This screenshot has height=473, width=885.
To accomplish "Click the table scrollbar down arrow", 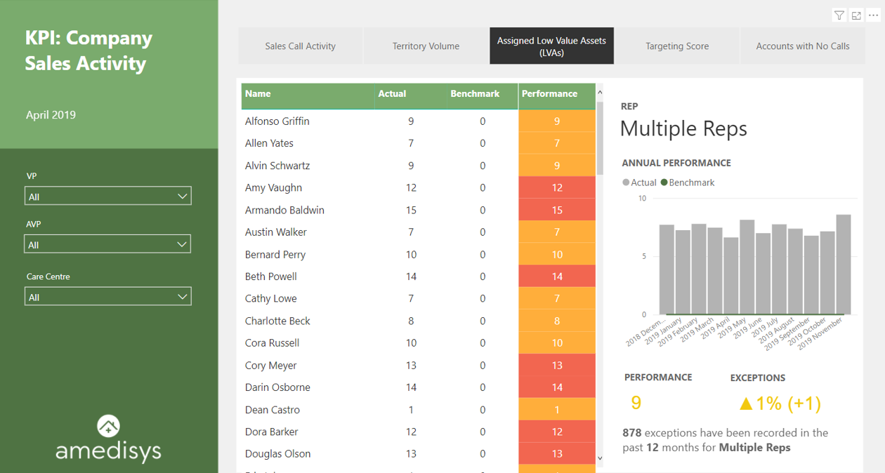I will click(600, 458).
